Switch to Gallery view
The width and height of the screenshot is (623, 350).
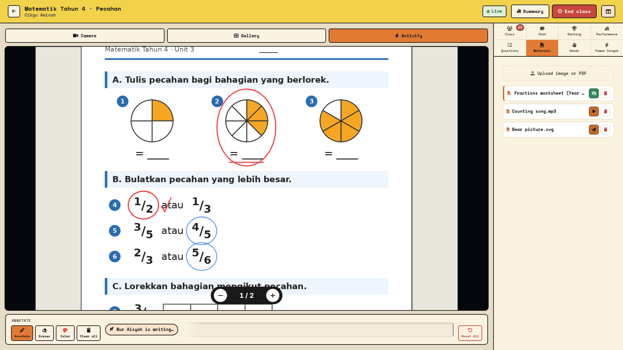point(247,36)
